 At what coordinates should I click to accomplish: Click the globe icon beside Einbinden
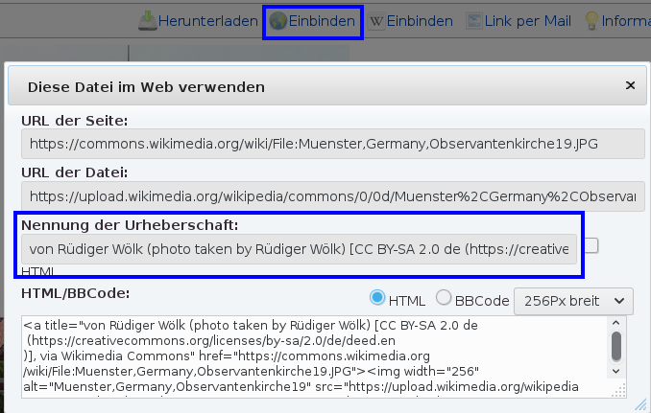(278, 20)
